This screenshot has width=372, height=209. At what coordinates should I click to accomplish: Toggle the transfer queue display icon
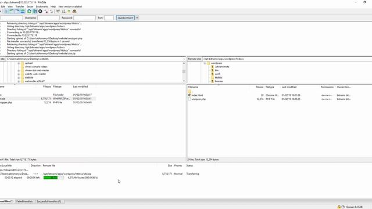(23, 12)
